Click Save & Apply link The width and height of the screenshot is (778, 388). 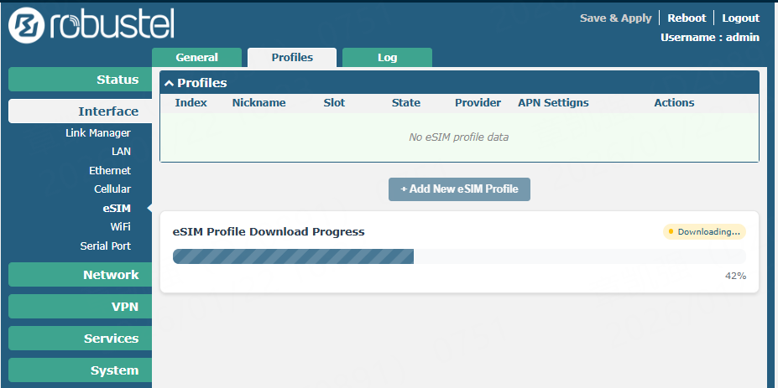(x=615, y=18)
